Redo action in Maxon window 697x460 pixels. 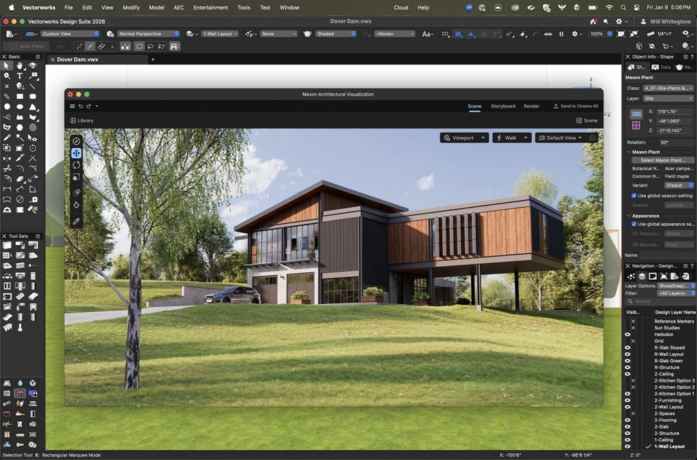point(88,106)
